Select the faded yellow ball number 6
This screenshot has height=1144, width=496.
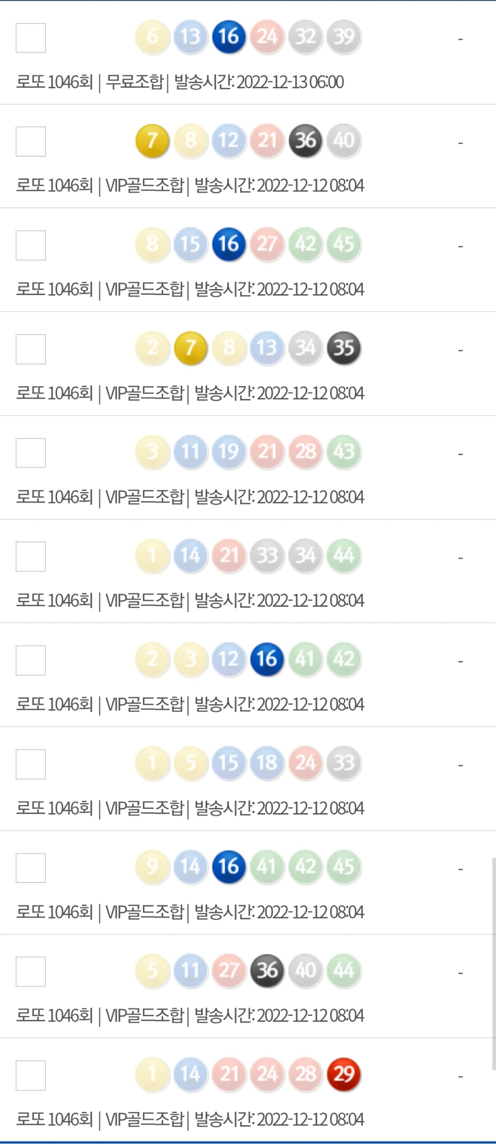pos(152,37)
